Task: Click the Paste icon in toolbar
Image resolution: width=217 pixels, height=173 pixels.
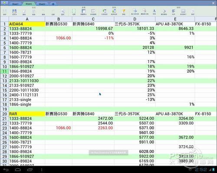Action: click(x=34, y=12)
